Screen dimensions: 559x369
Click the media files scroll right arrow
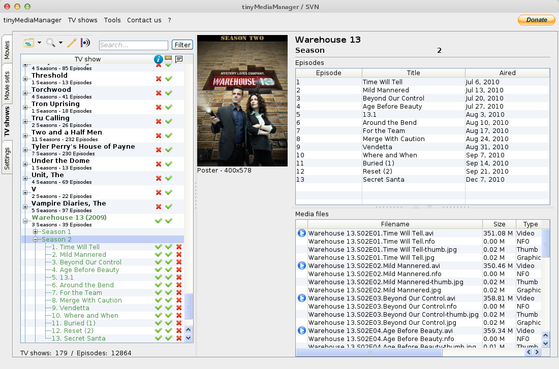click(537, 352)
